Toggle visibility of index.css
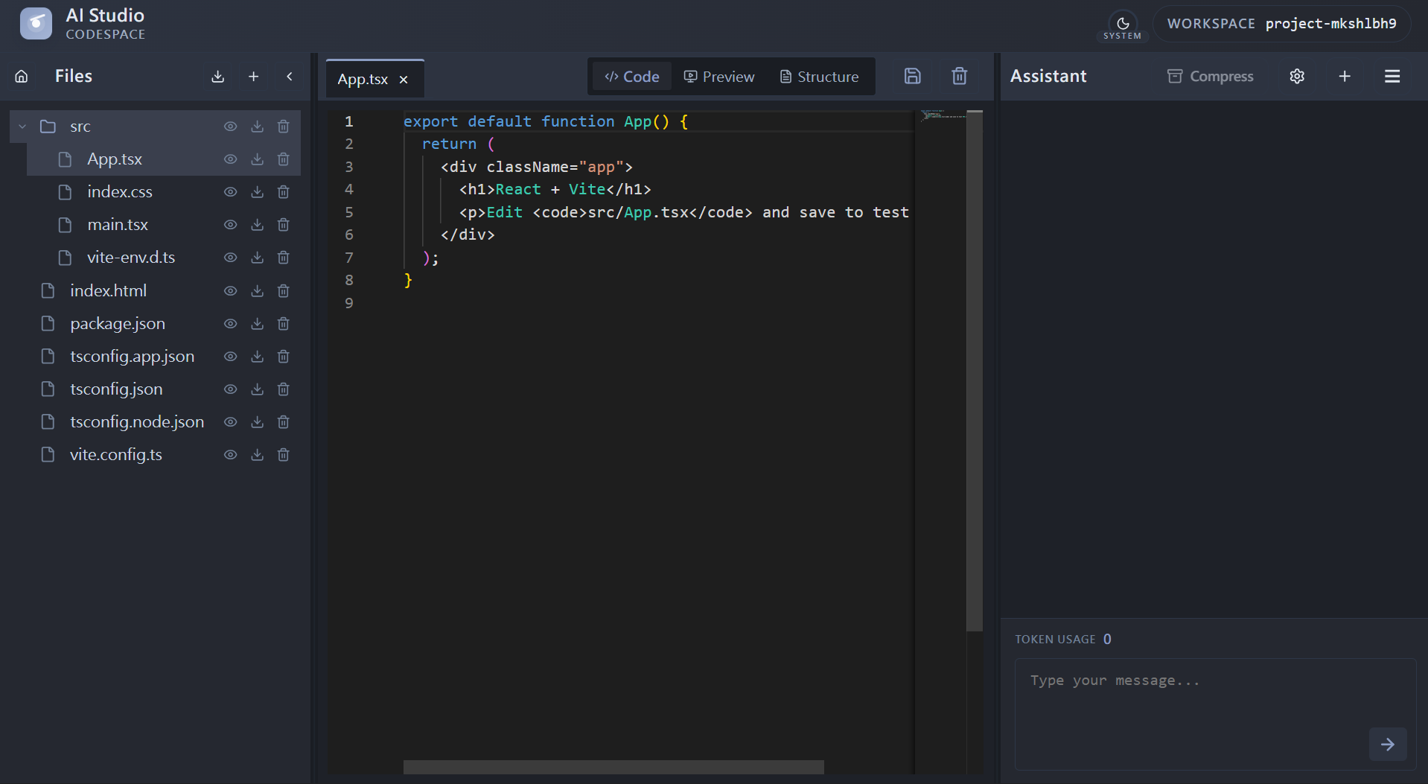1428x784 pixels. coord(231,192)
